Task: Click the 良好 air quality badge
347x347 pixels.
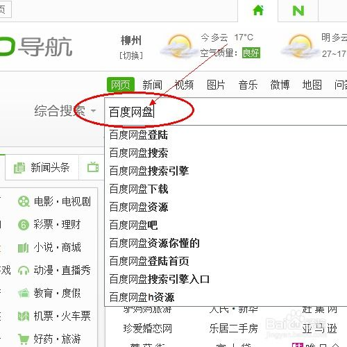Action: 251,53
